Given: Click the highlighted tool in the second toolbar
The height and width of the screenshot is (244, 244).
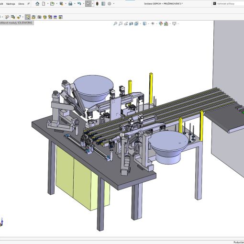Looking at the screenshot, I should point(28,17).
